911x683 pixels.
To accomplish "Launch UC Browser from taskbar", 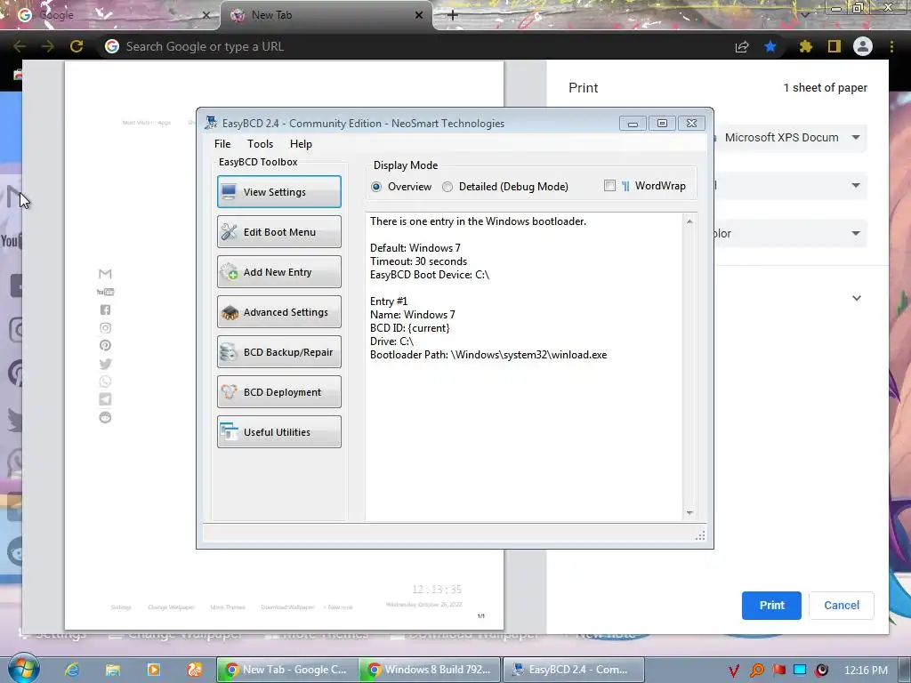I will pos(195,670).
